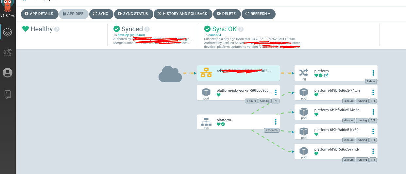
Task: Open the caa6e84 revision link
Action: click(214, 35)
